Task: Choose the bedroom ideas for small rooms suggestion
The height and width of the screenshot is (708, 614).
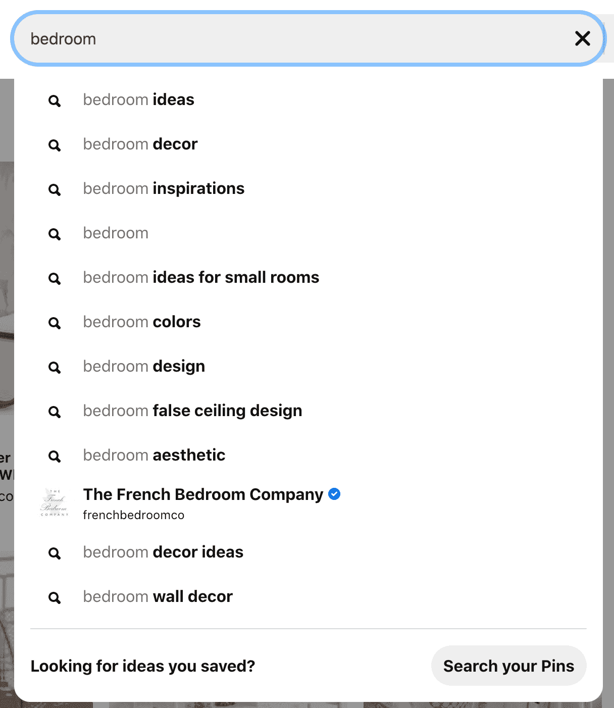Action: 200,277
